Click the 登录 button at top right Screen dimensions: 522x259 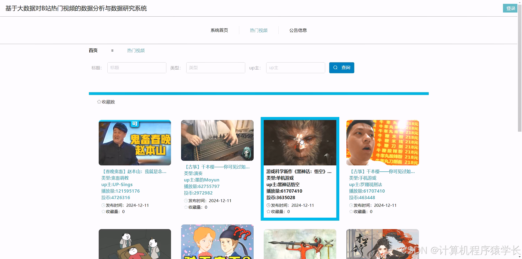(510, 8)
